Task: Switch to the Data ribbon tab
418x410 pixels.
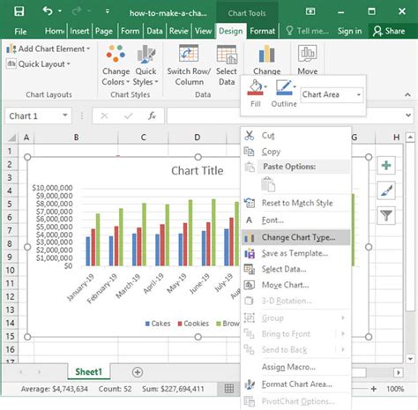Action: click(154, 31)
